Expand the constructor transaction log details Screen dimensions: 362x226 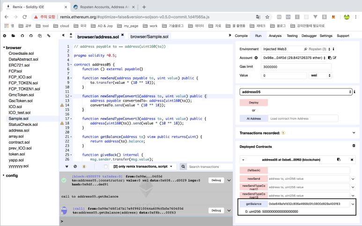tap(229, 180)
